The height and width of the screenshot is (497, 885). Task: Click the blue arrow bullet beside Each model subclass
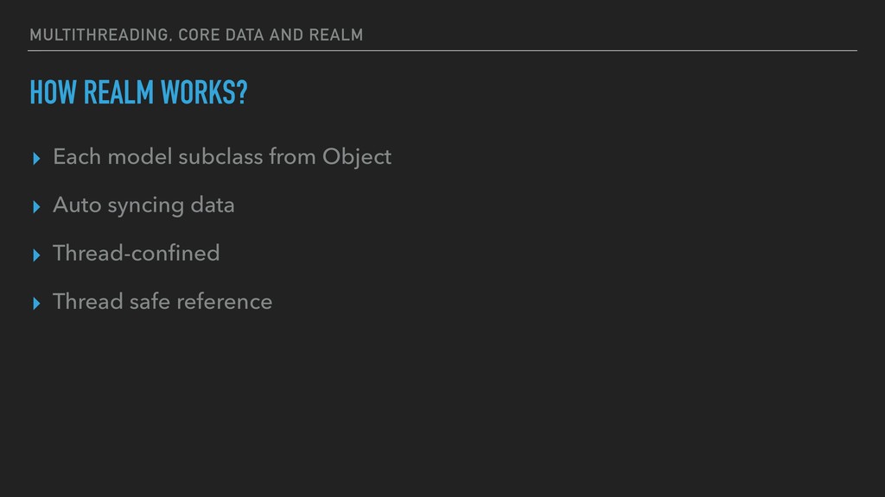pyautogui.click(x=36, y=159)
